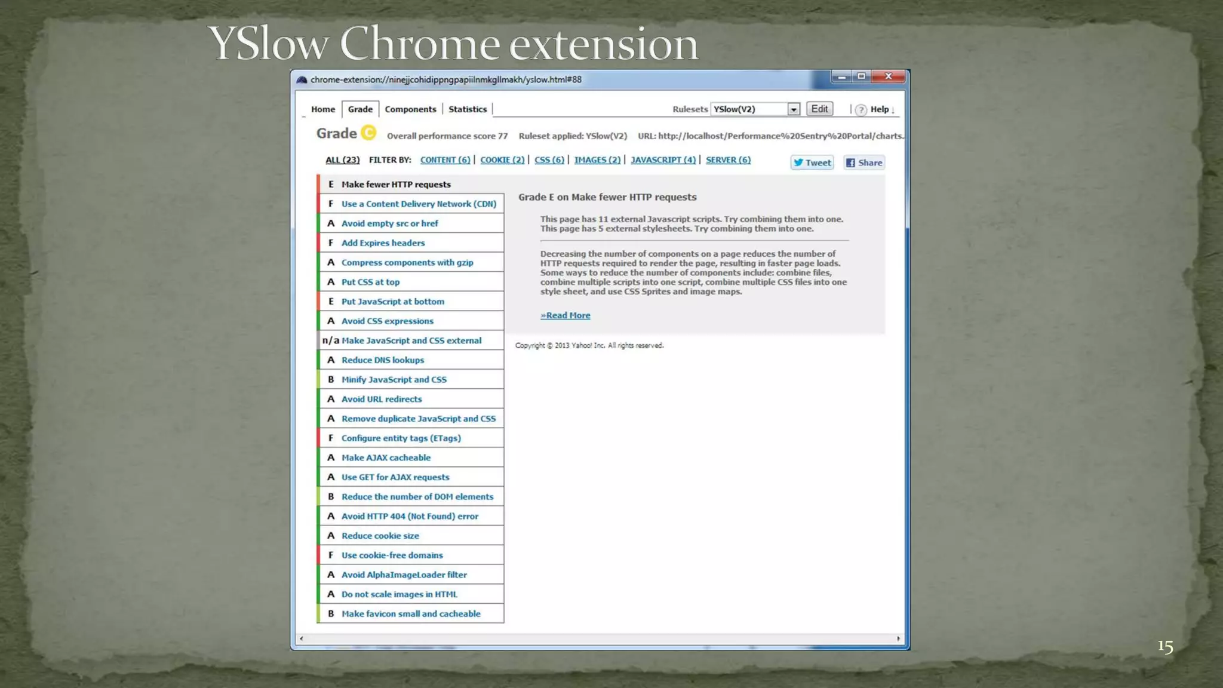Click the YSlow favicon in the title bar

[x=302, y=79]
